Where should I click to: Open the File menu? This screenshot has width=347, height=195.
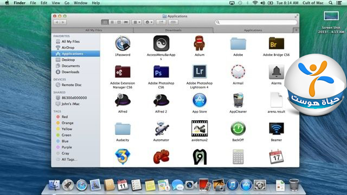(x=33, y=3)
